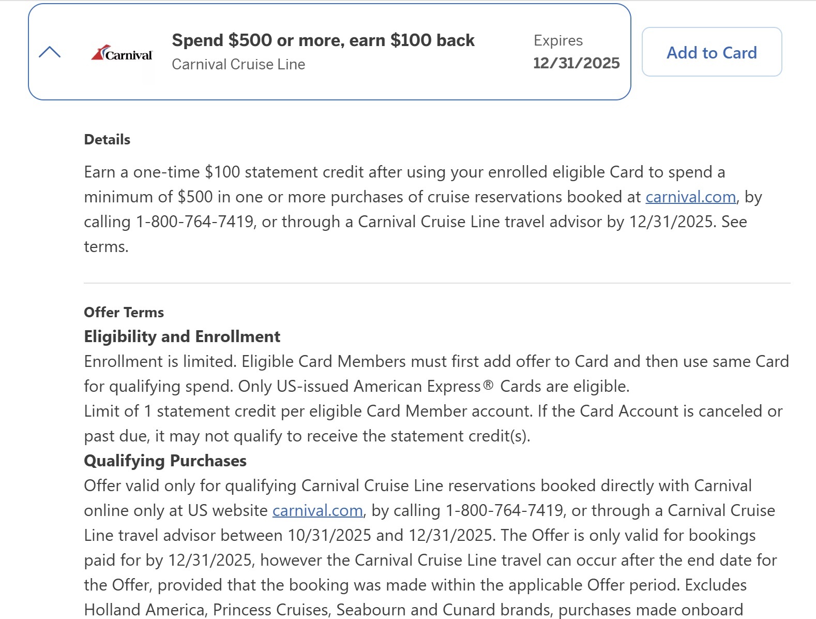Select the Carnival Cruise Line merchant name
The height and width of the screenshot is (619, 816).
point(238,65)
